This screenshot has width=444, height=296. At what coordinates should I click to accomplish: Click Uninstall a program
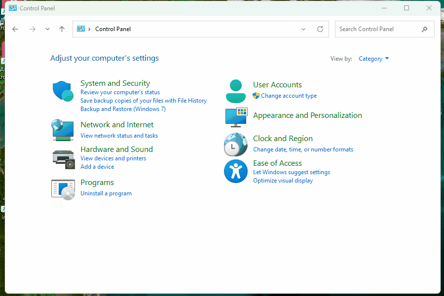[106, 193]
